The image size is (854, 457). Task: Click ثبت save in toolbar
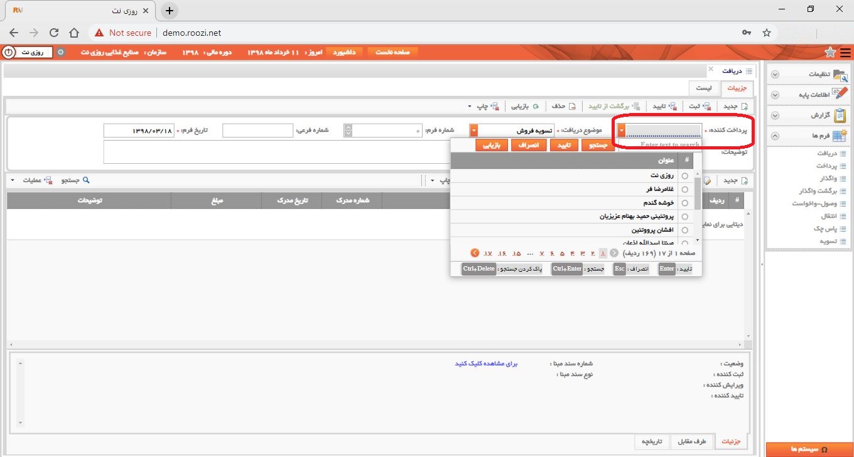tap(701, 106)
